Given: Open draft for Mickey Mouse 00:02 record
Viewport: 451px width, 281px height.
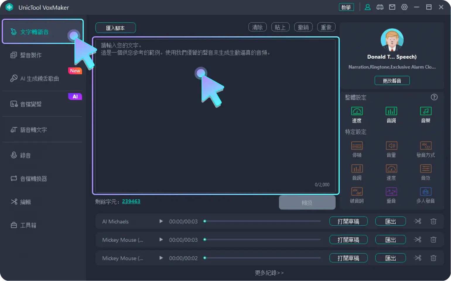Looking at the screenshot, I should coord(348,258).
